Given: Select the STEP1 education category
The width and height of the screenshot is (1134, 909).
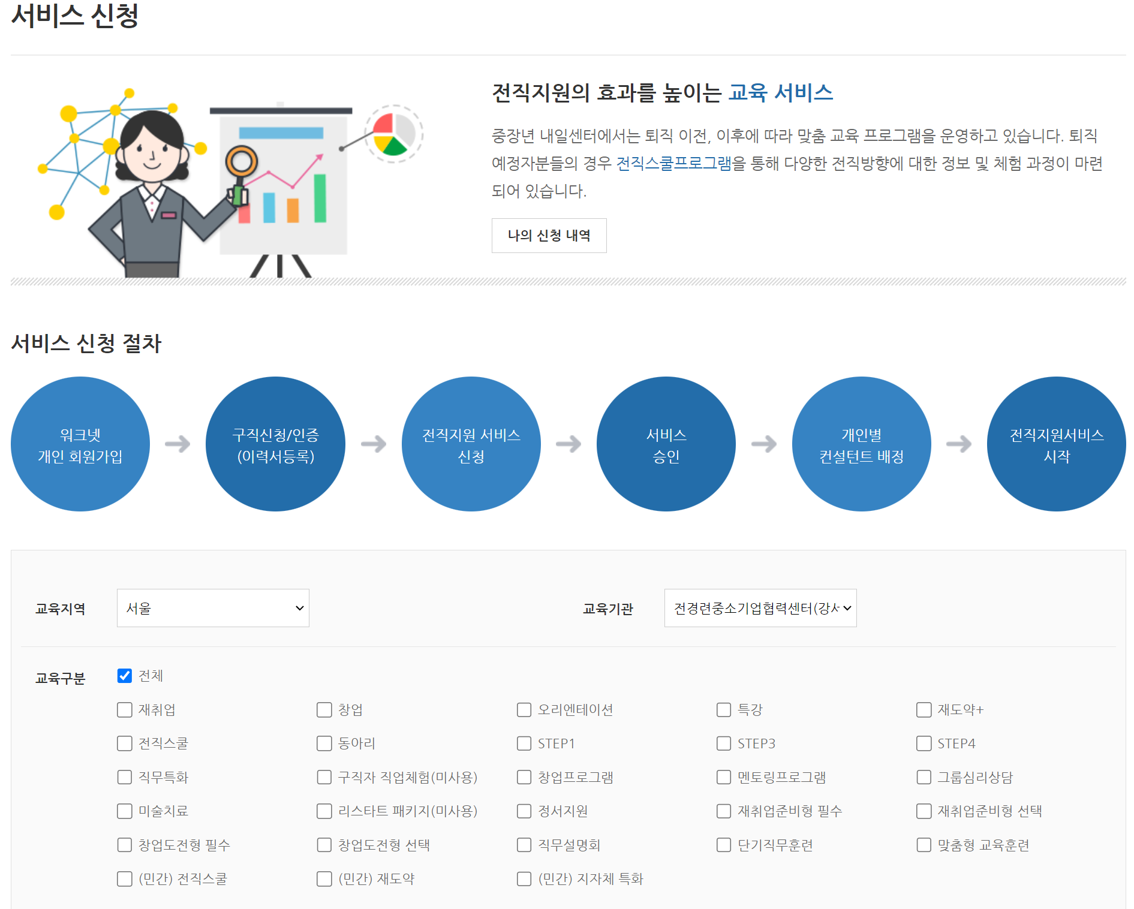Looking at the screenshot, I should tap(524, 744).
